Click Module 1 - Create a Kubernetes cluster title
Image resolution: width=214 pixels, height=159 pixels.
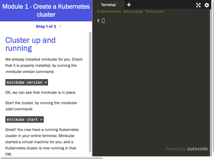(x=46, y=10)
